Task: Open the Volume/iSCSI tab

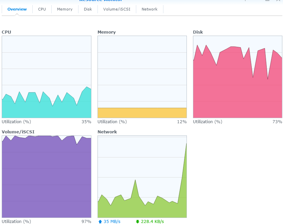Action: tap(117, 9)
